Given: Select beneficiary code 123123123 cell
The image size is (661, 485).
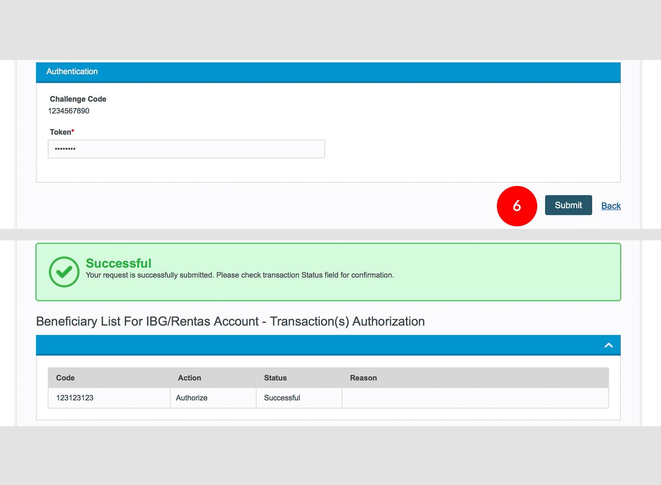Looking at the screenshot, I should (x=75, y=398).
